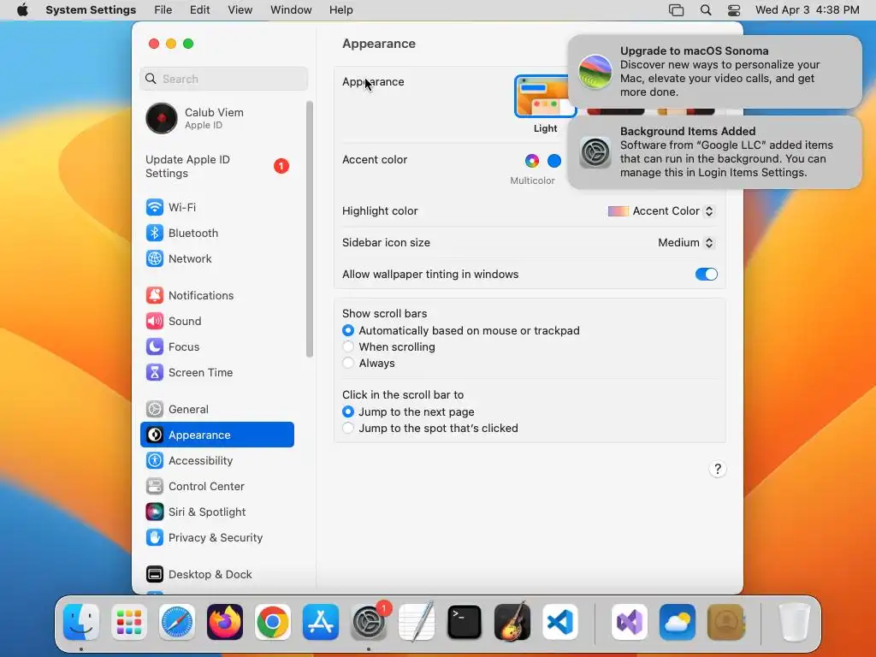
Task: Select blue accent color swatch
Action: point(554,161)
